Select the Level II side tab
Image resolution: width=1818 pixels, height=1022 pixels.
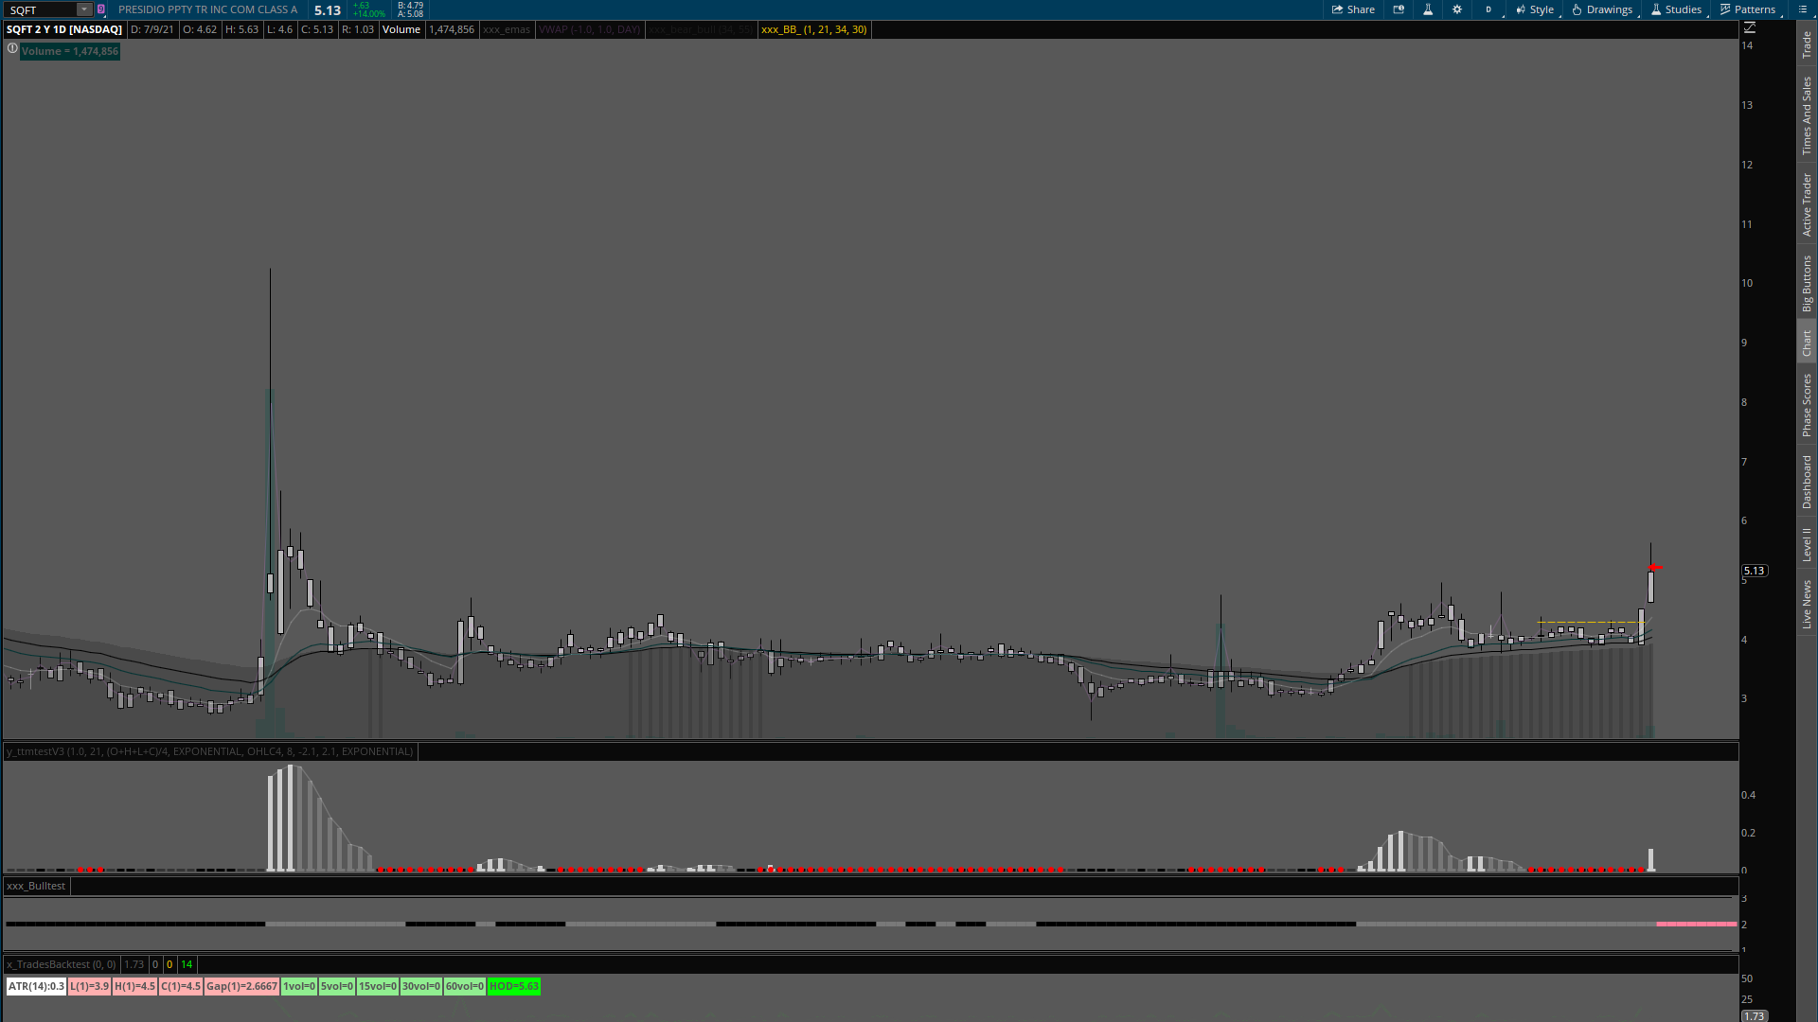1807,544
